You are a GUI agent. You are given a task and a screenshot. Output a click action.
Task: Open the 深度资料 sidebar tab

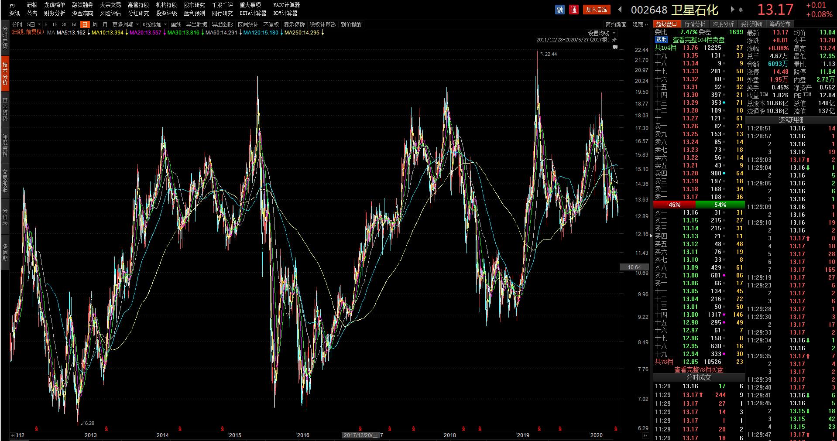click(5, 145)
